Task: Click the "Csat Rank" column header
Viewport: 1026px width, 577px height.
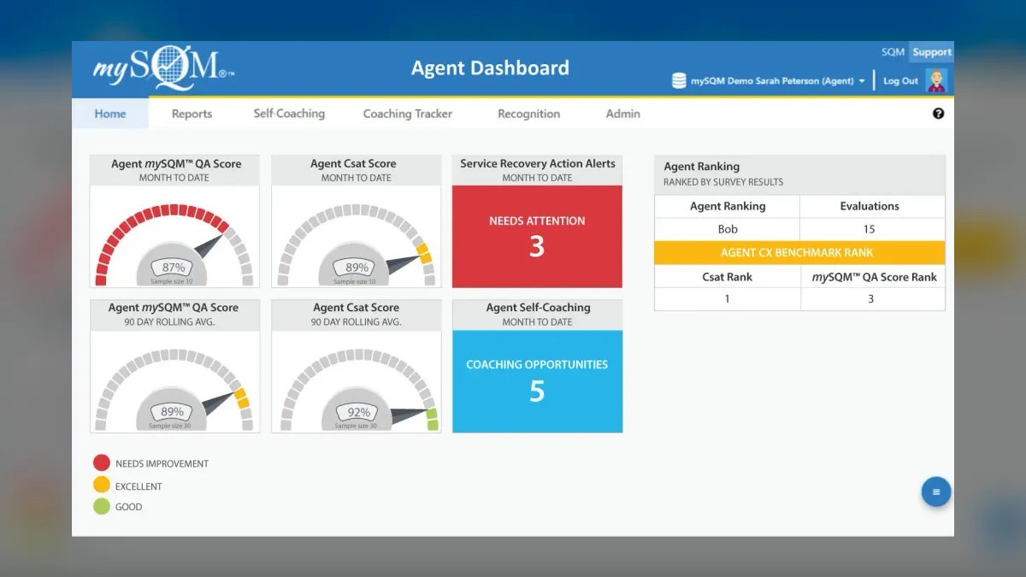Action: 728,277
